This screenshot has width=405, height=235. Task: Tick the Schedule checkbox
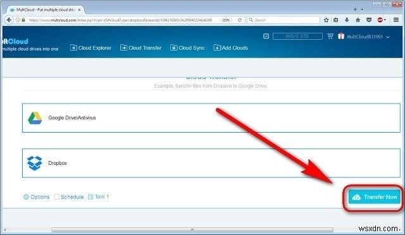(56, 197)
